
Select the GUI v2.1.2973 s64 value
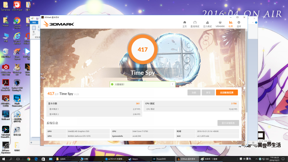203,136
